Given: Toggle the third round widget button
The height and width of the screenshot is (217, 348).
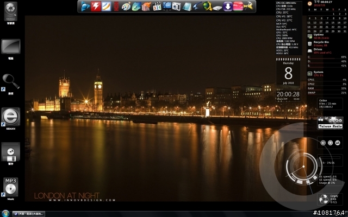Looking at the screenshot, I should (338, 143).
